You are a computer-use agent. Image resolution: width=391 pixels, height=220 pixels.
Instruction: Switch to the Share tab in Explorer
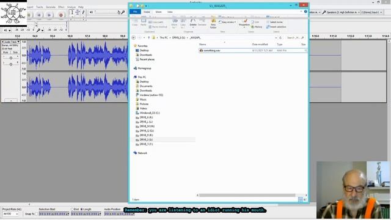tap(158, 12)
